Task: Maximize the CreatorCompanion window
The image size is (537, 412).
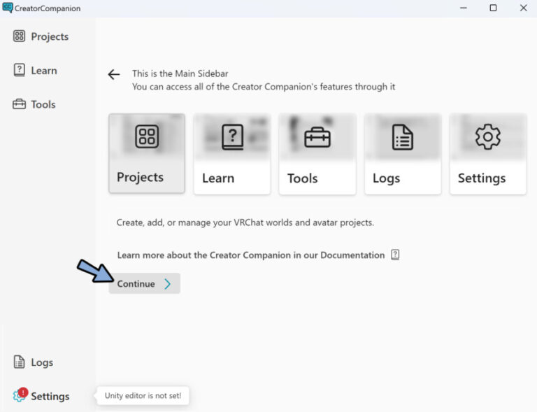Action: point(493,8)
